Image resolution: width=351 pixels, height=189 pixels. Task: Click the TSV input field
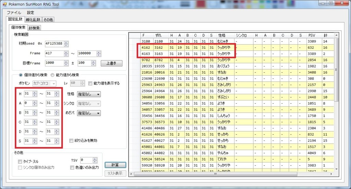86,160
